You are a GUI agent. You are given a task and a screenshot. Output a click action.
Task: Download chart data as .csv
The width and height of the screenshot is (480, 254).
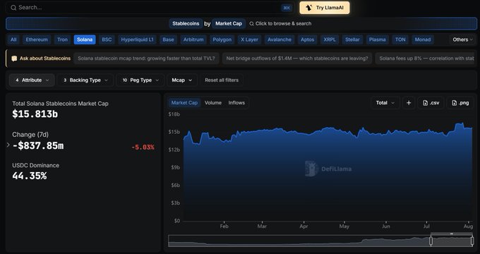point(431,103)
